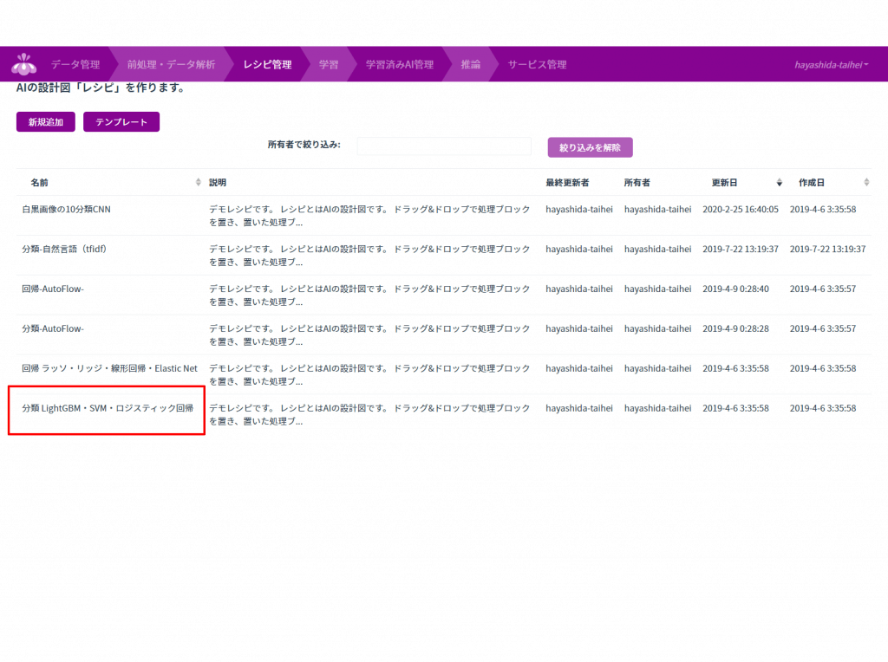Go to データ管理 tab

[x=75, y=65]
